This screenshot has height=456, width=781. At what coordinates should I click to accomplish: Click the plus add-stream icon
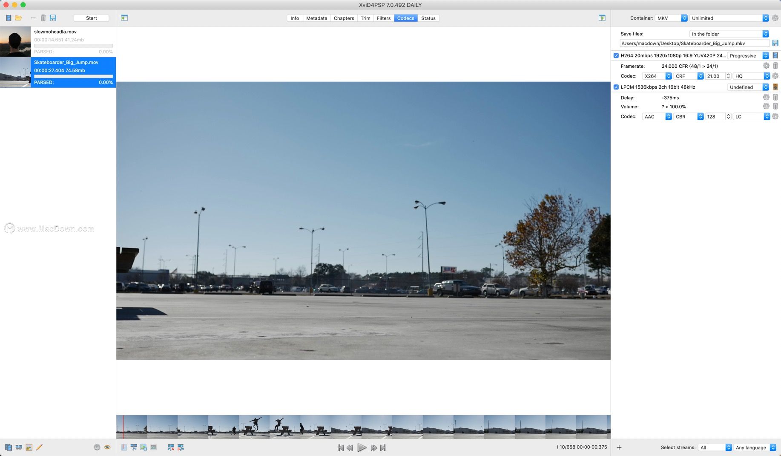[619, 447]
